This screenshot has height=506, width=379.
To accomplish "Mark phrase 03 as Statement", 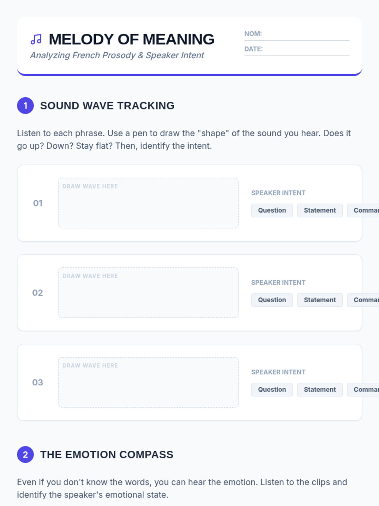I will pyautogui.click(x=320, y=390).
